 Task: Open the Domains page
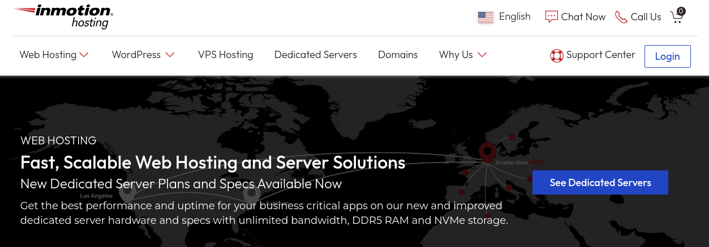(x=398, y=55)
